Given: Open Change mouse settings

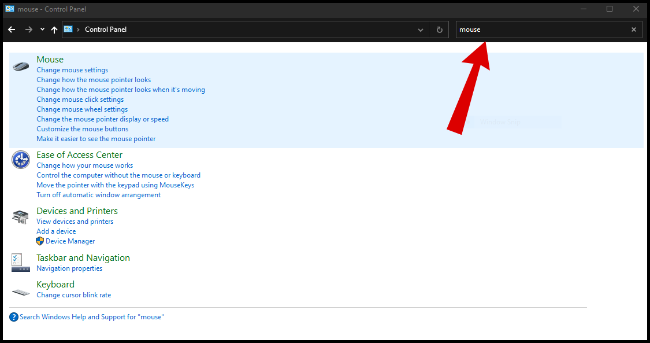Looking at the screenshot, I should click(x=72, y=70).
